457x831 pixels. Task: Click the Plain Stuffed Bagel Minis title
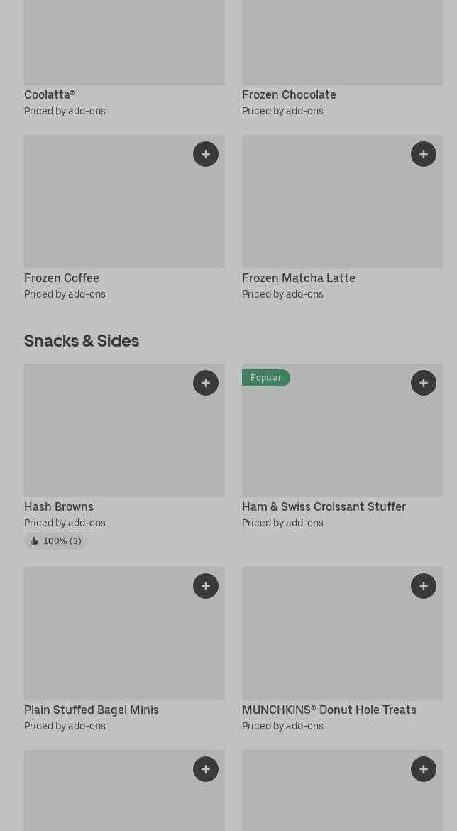pos(92,710)
